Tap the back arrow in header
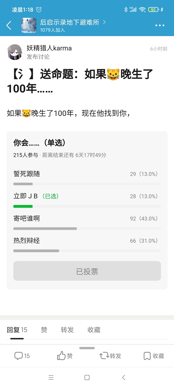This screenshot has height=388, width=174. [x=9, y=25]
